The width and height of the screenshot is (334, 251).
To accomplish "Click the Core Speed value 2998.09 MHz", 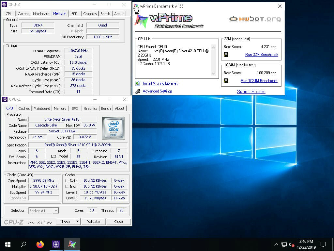I will (x=44, y=180).
